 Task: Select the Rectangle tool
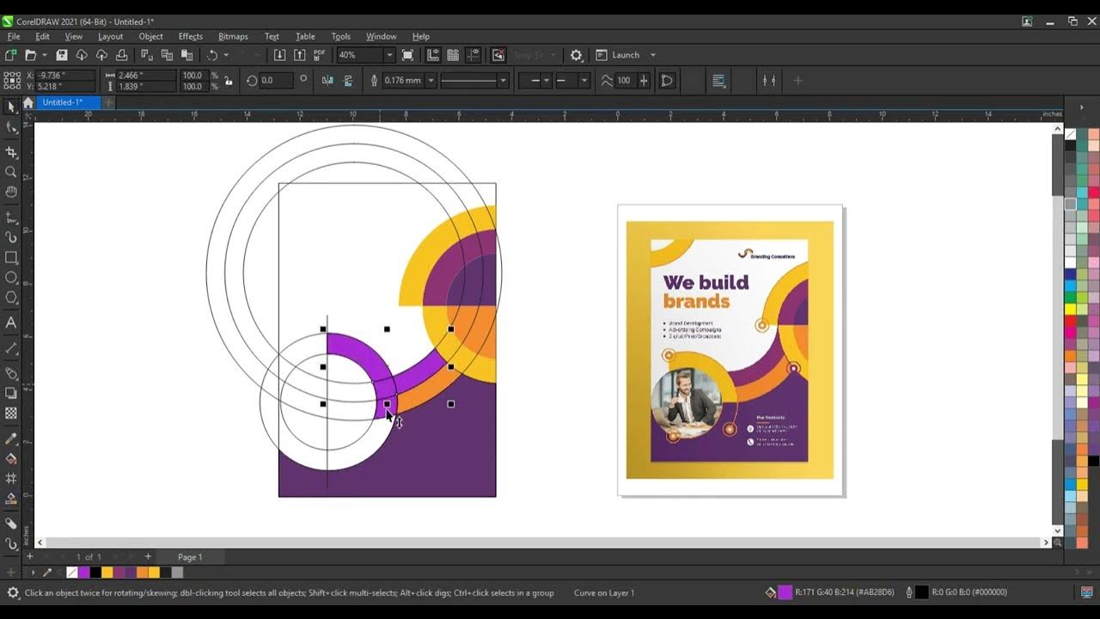coord(11,257)
